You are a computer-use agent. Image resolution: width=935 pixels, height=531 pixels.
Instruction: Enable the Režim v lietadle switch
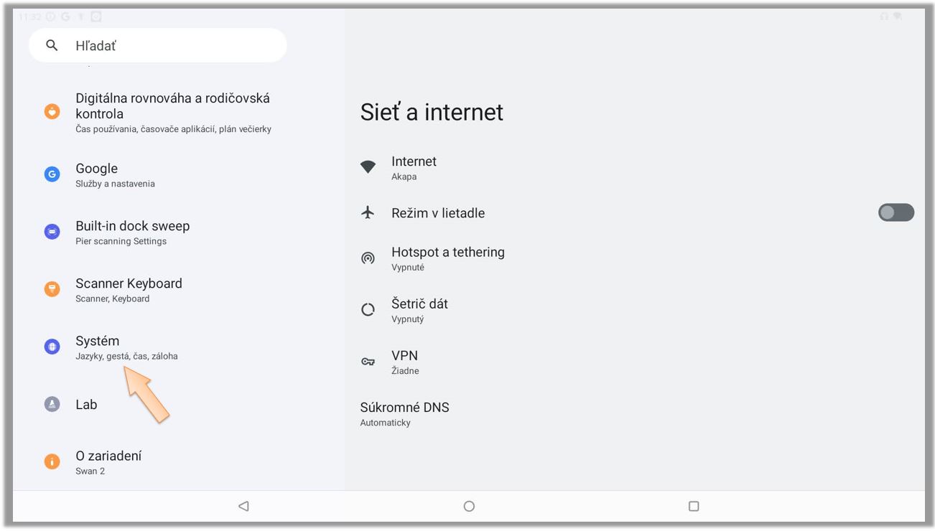(896, 212)
